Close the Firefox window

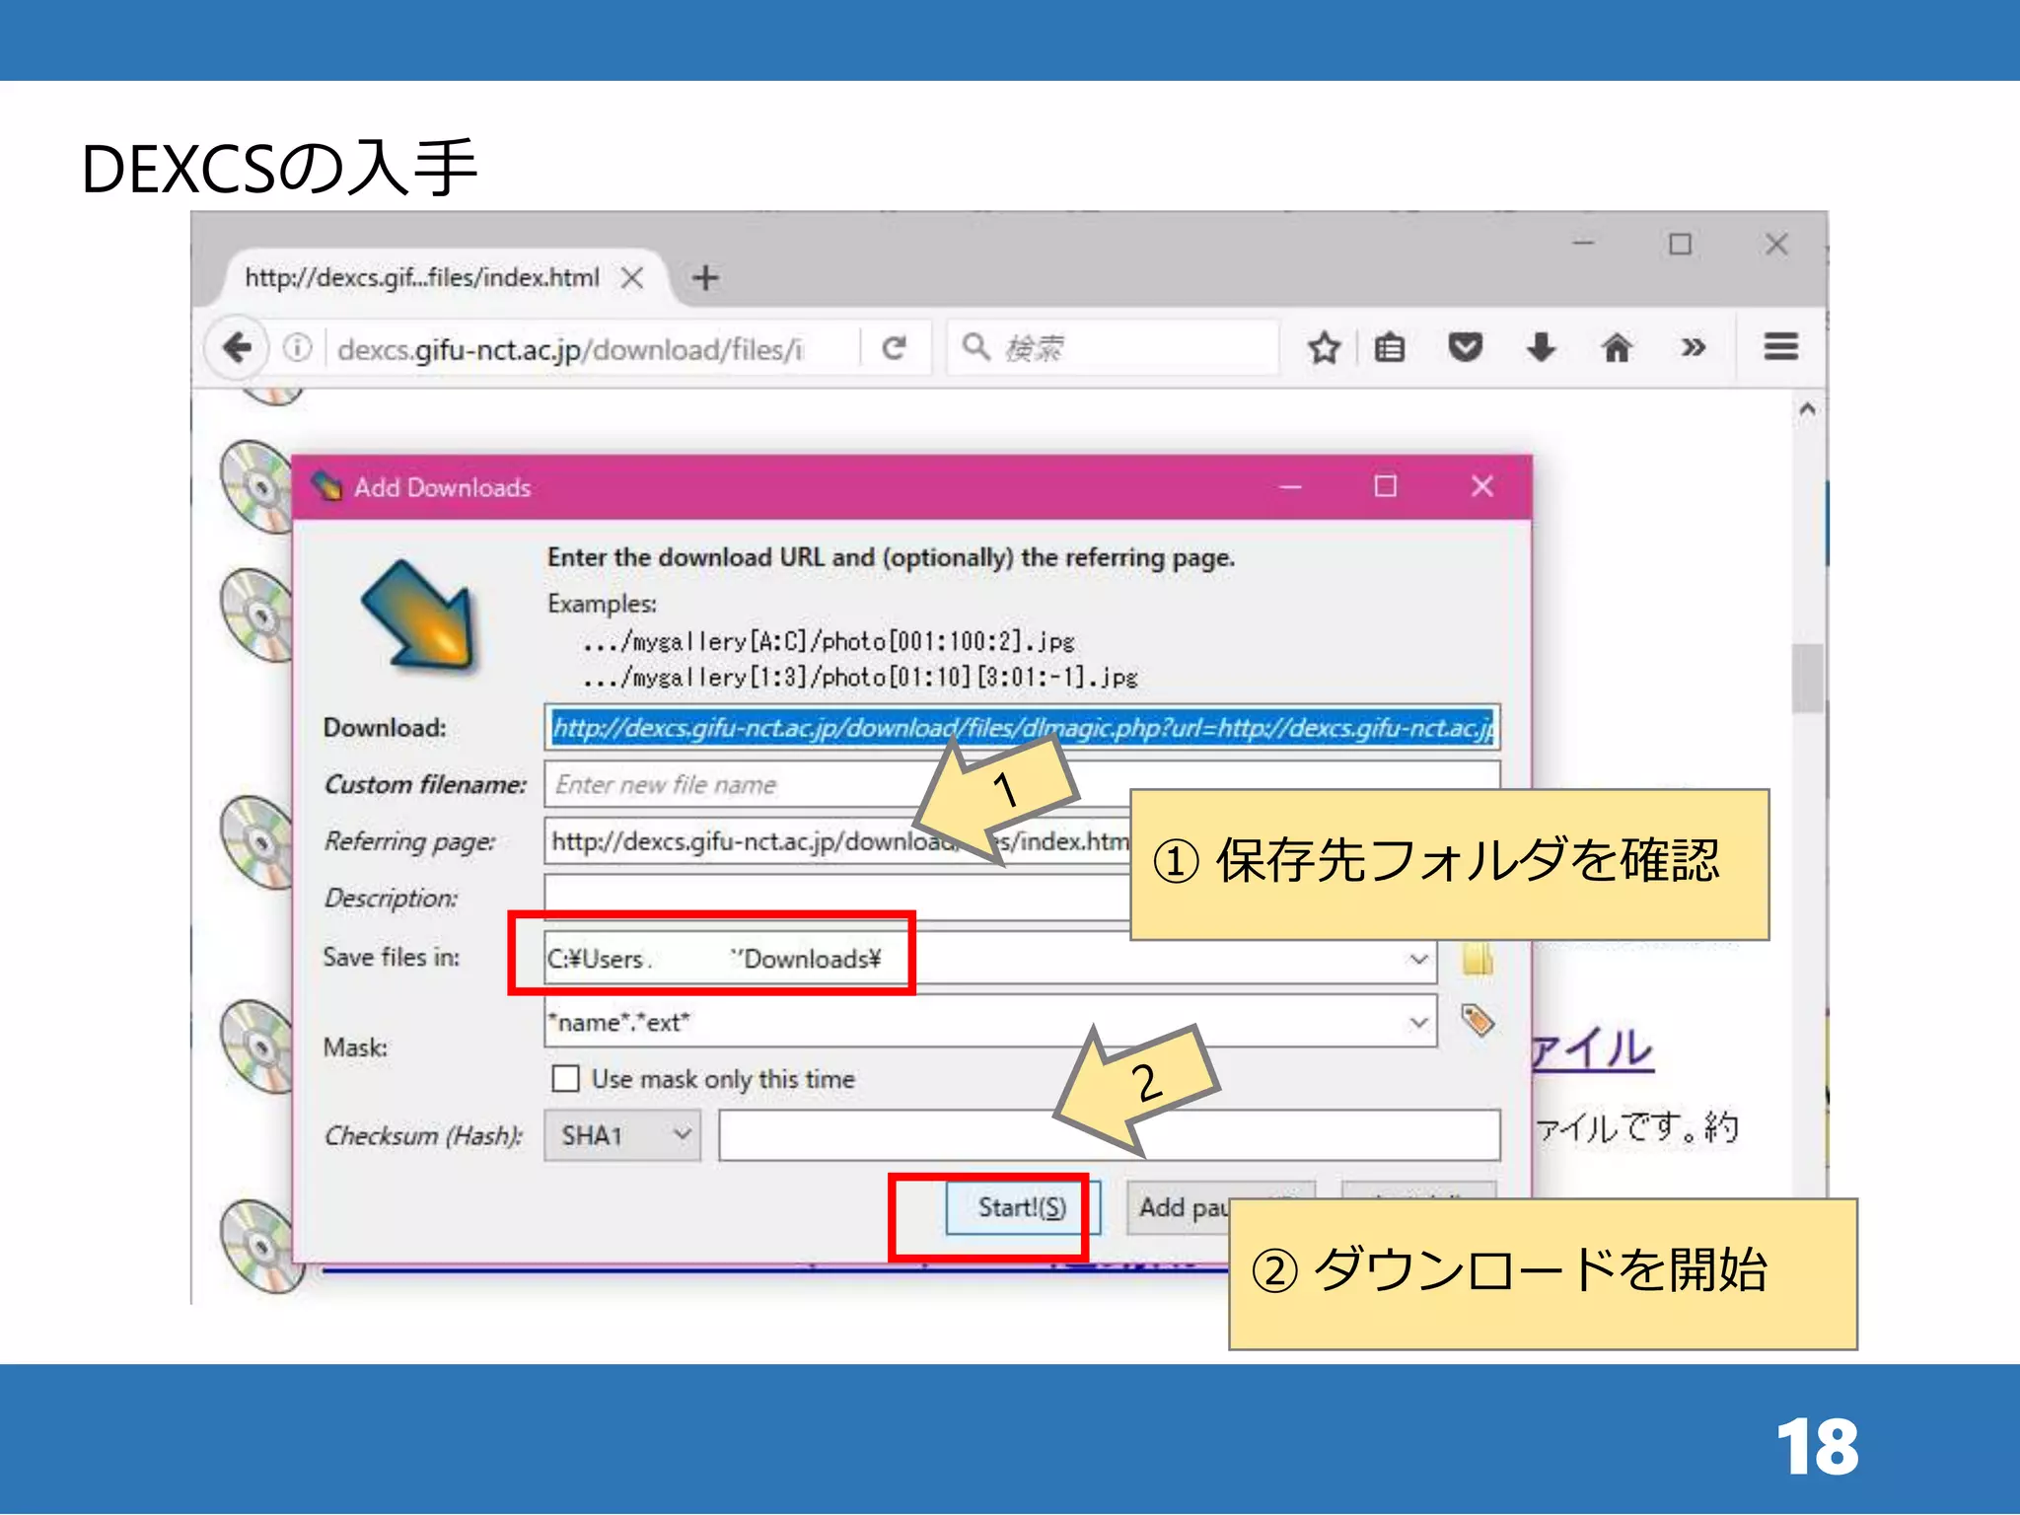click(x=1776, y=244)
